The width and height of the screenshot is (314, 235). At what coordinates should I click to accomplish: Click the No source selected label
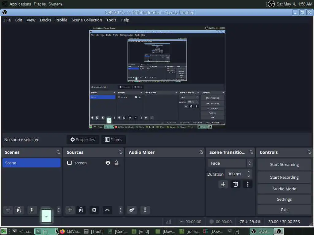pos(22,140)
